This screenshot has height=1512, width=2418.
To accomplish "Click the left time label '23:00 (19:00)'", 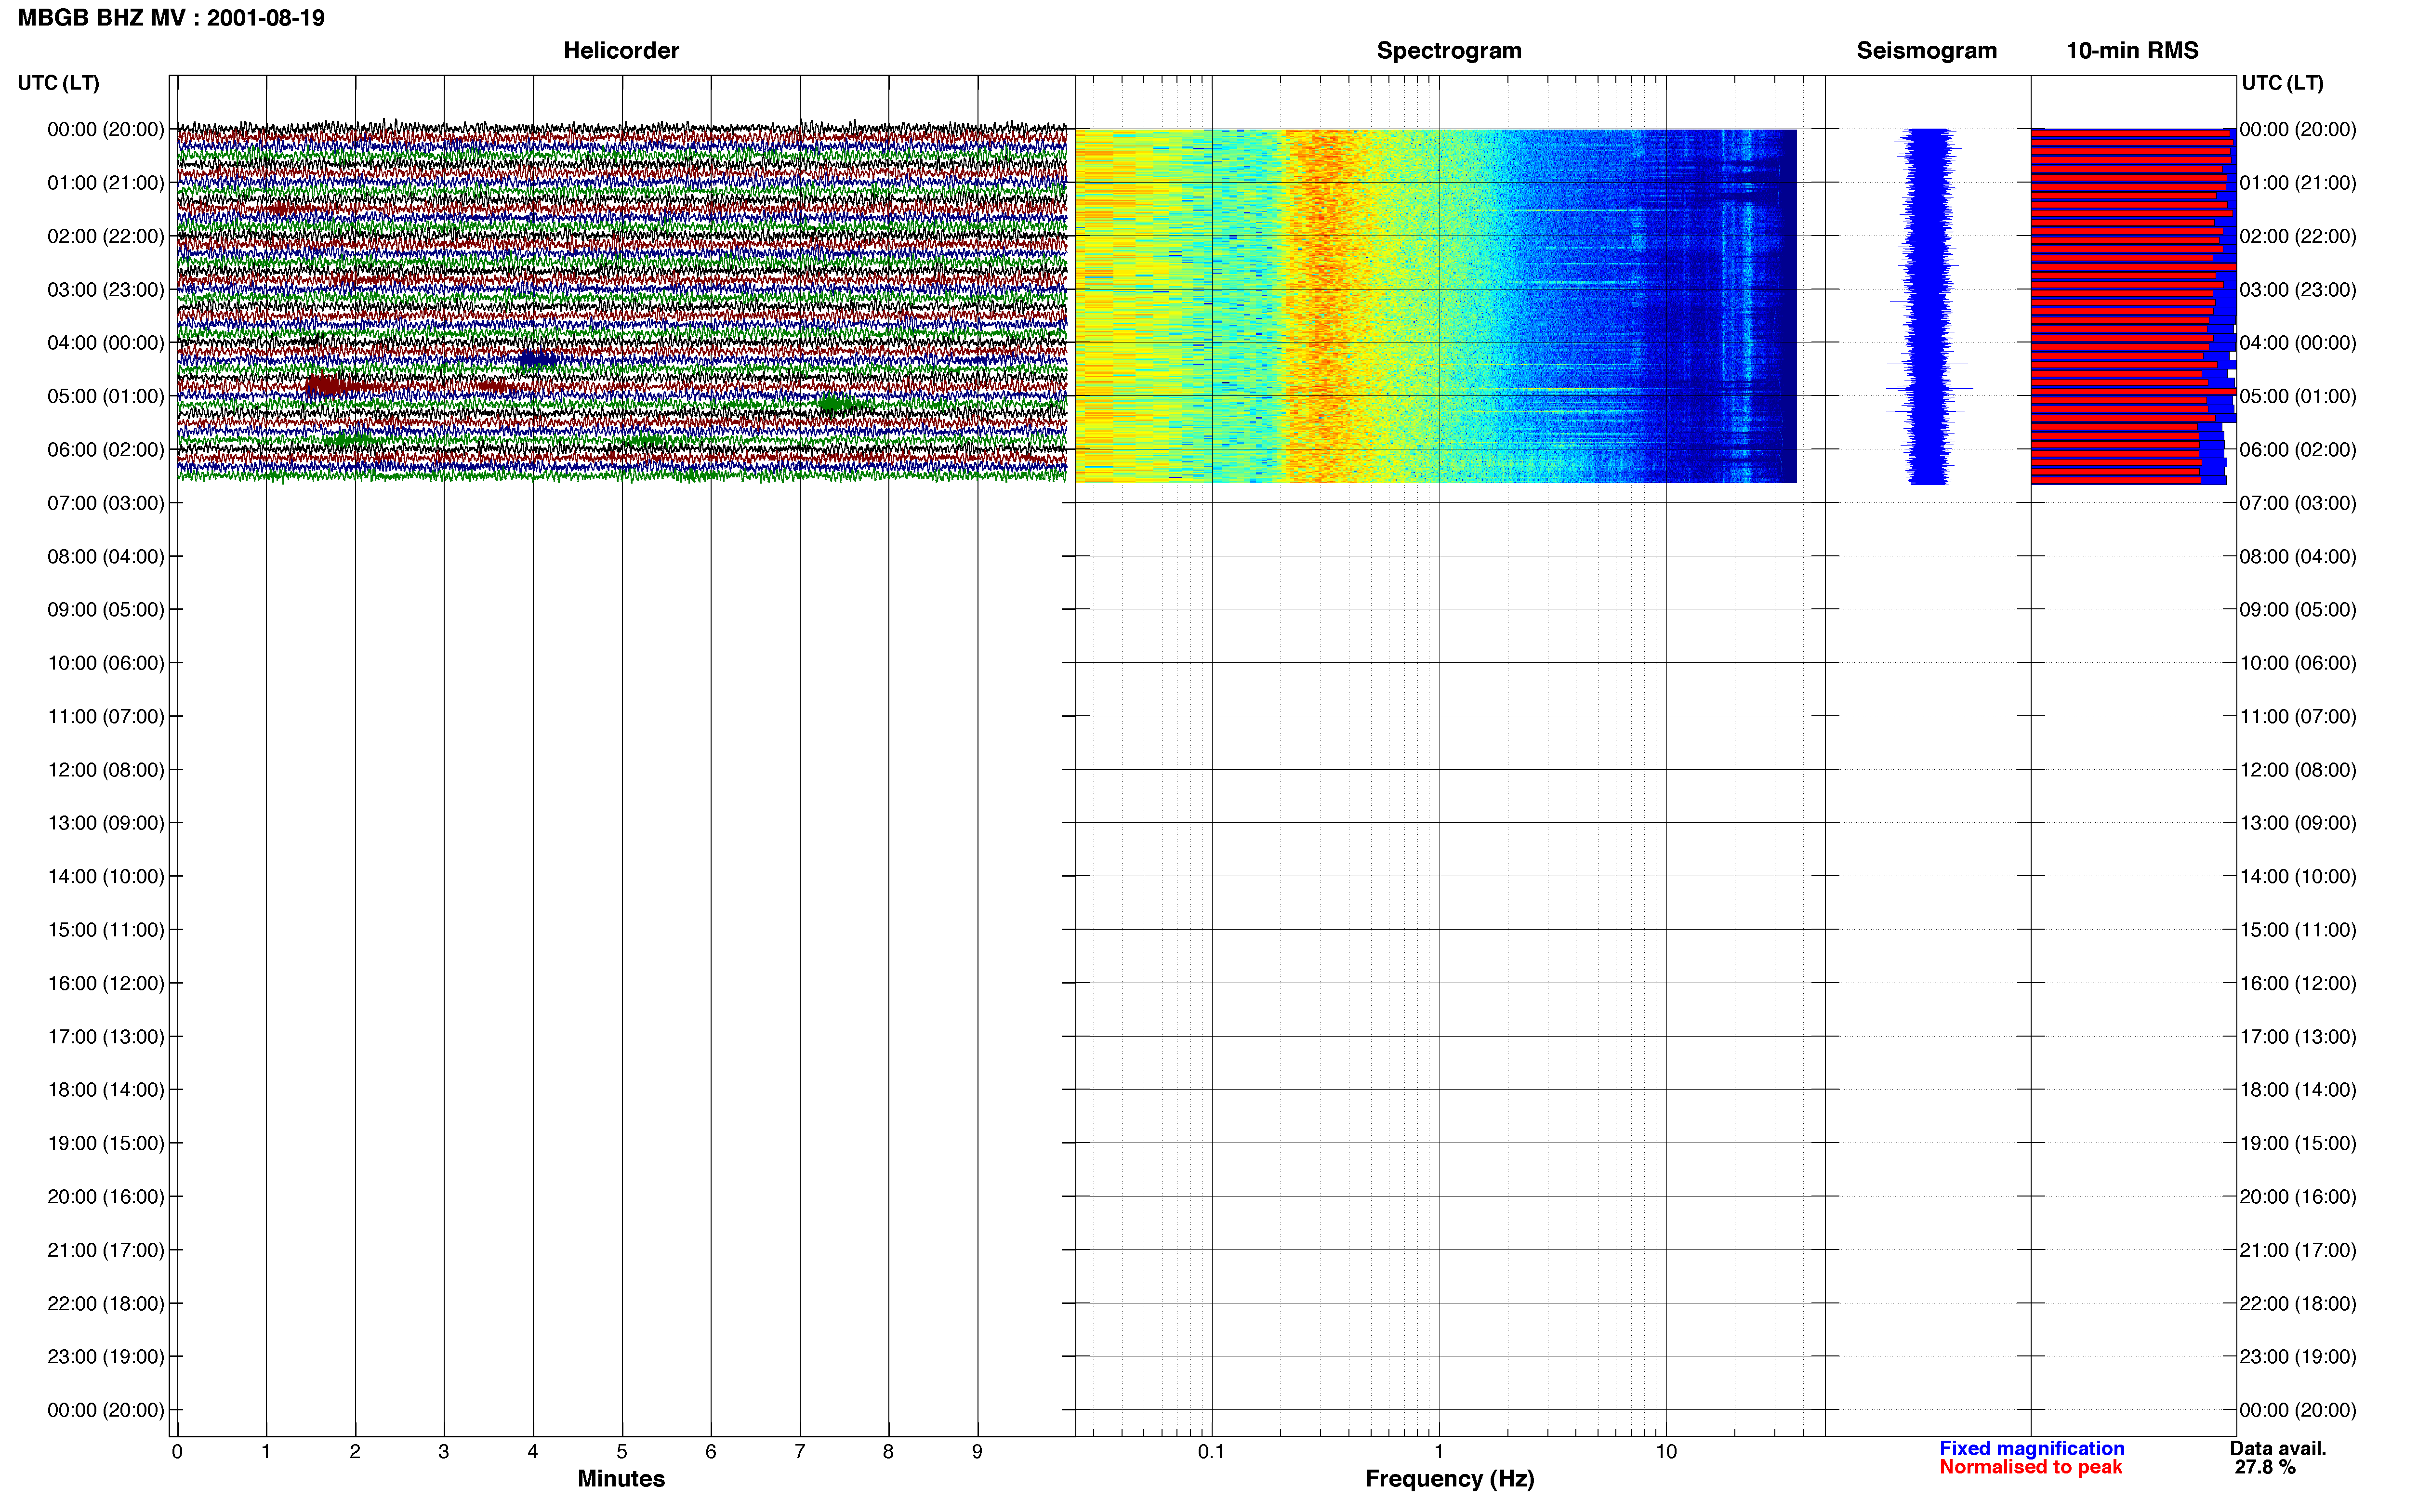I will 106,1357.
